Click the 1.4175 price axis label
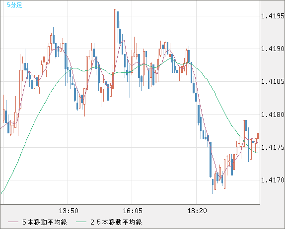This screenshot has height=229, width=285. 273,147
